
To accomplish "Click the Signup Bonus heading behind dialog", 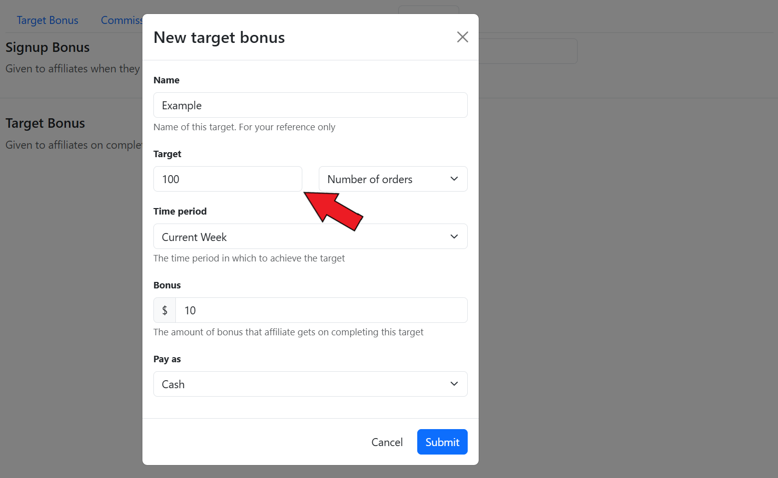I will [x=47, y=47].
